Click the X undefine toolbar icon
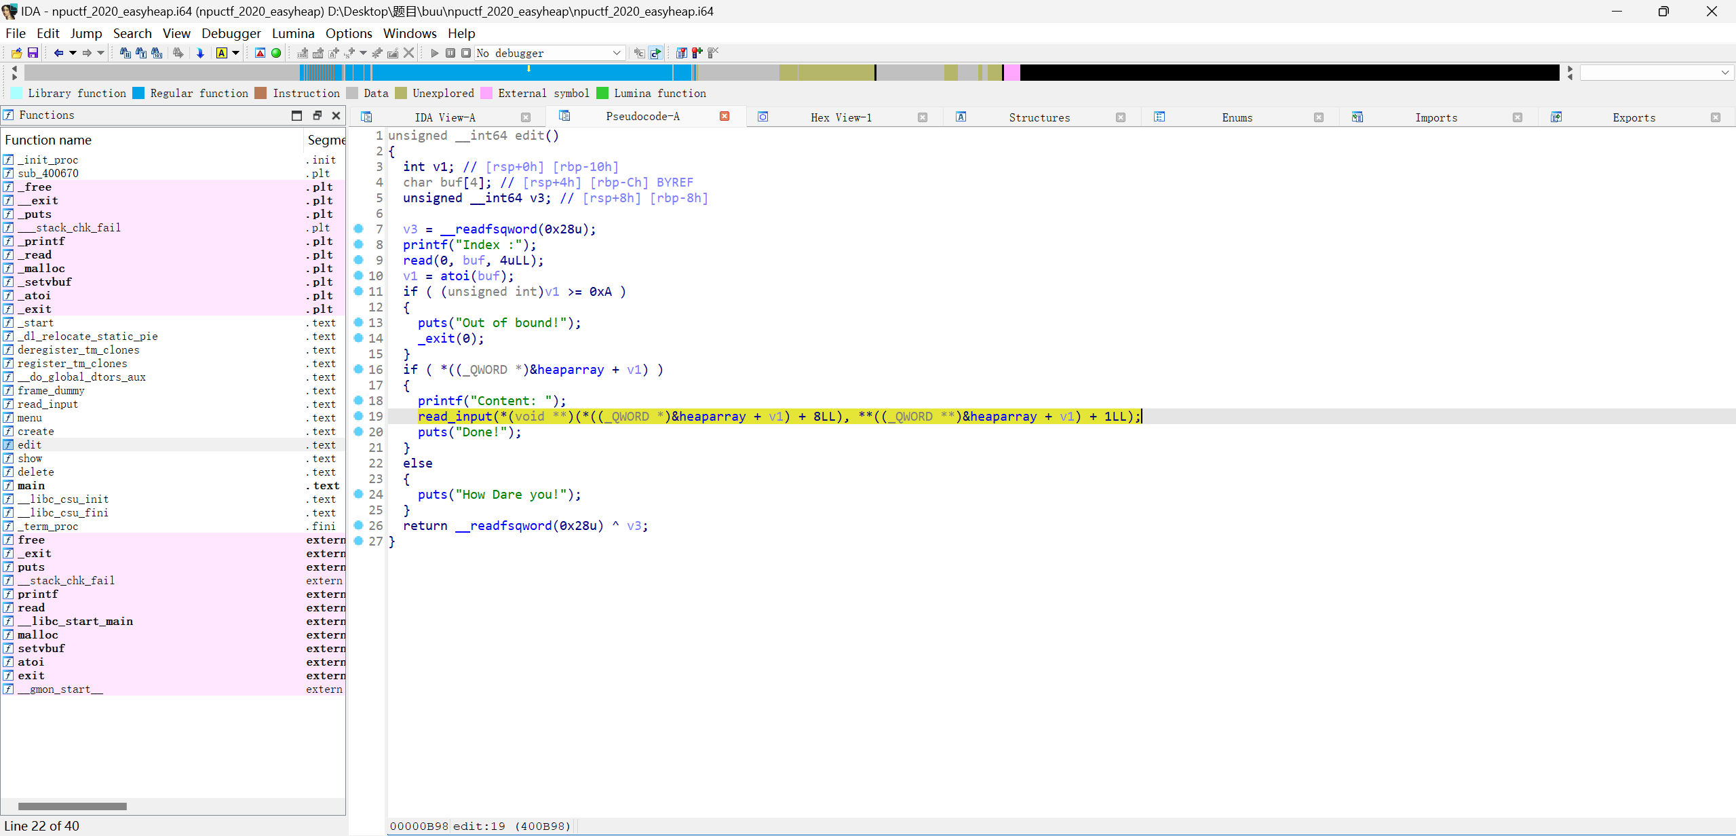This screenshot has width=1736, height=836. click(x=408, y=53)
